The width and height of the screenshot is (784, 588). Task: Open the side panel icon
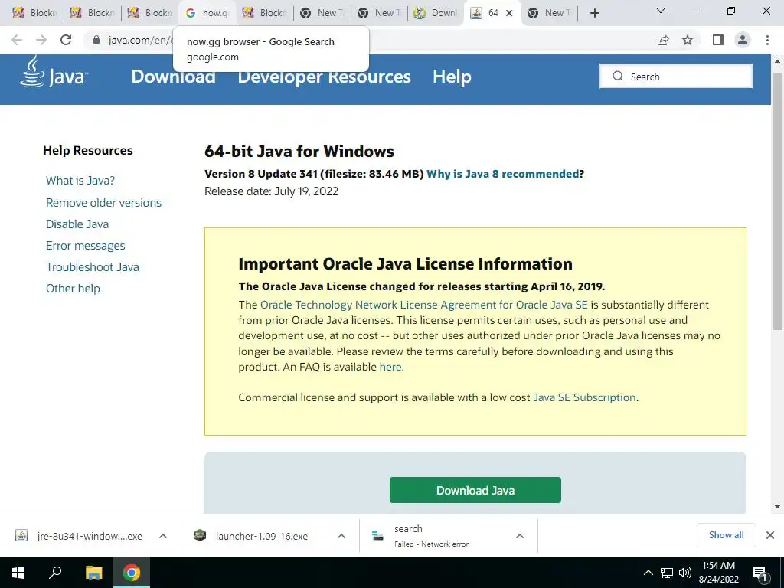[718, 40]
